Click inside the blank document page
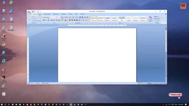189x106 pixels. tap(97, 55)
